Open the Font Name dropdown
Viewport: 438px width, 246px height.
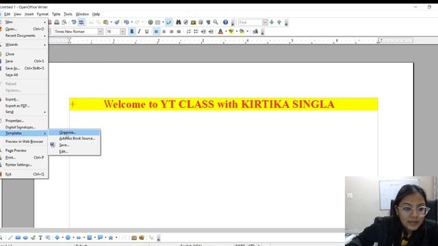(101, 31)
